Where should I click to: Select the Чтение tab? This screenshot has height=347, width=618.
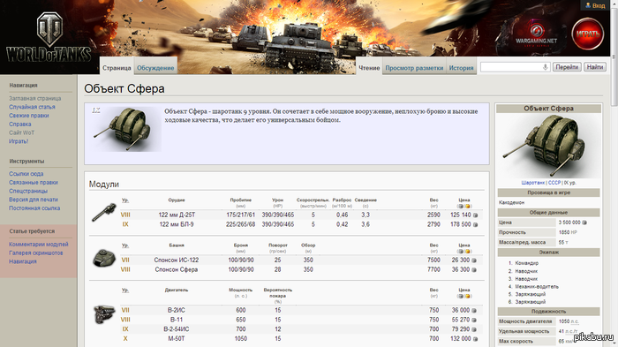[369, 68]
